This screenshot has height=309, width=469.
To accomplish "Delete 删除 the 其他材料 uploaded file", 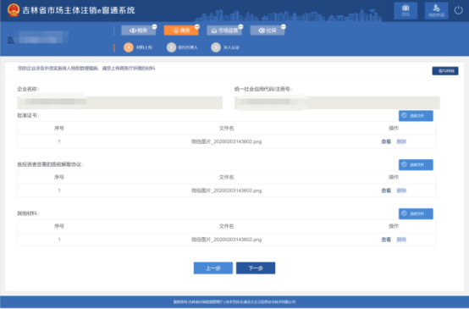I will 401,240.
